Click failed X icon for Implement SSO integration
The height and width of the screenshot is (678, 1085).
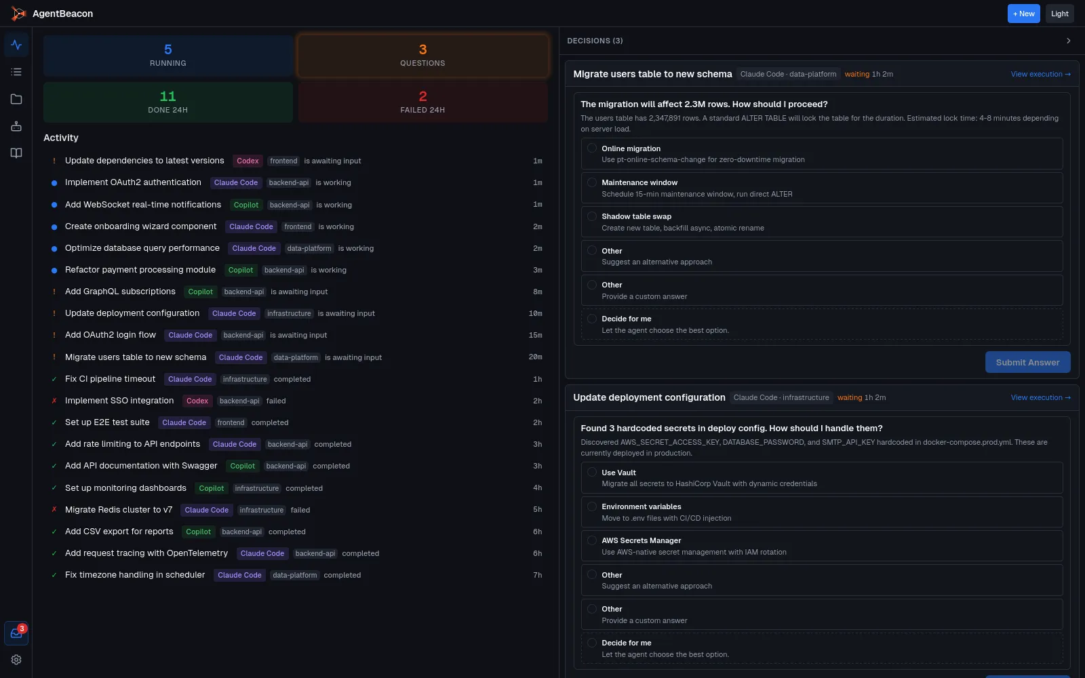(54, 401)
